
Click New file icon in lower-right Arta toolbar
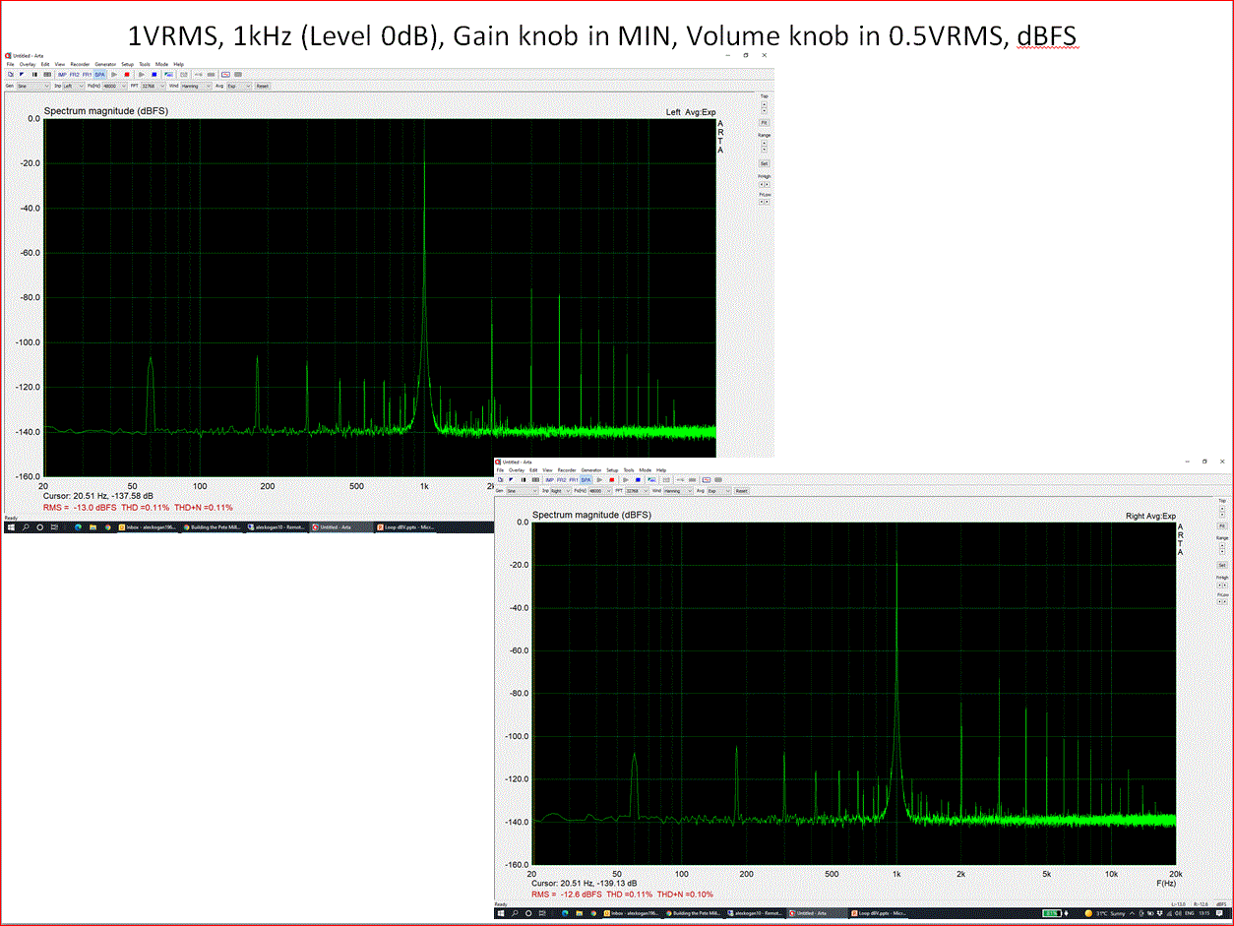coord(500,480)
